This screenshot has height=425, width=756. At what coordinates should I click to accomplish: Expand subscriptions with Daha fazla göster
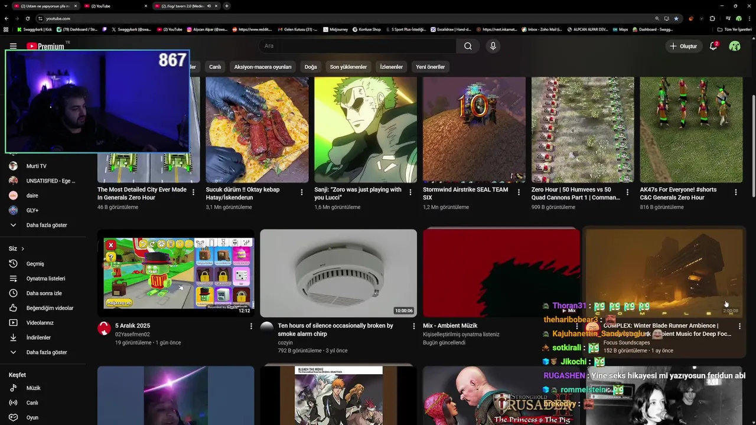point(43,225)
